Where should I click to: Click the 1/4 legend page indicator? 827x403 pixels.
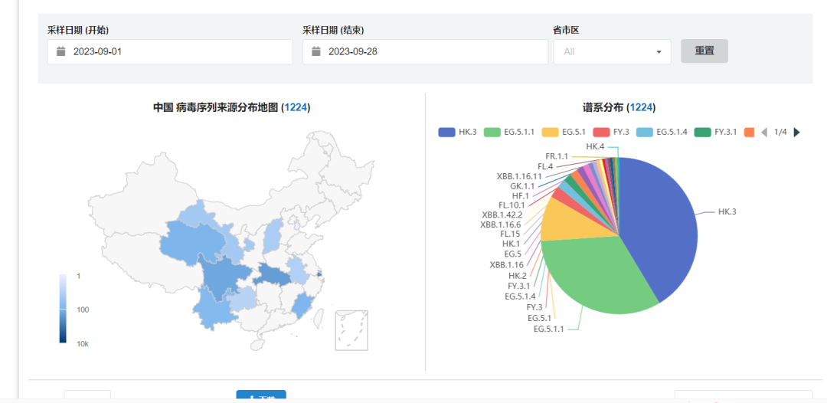point(780,133)
